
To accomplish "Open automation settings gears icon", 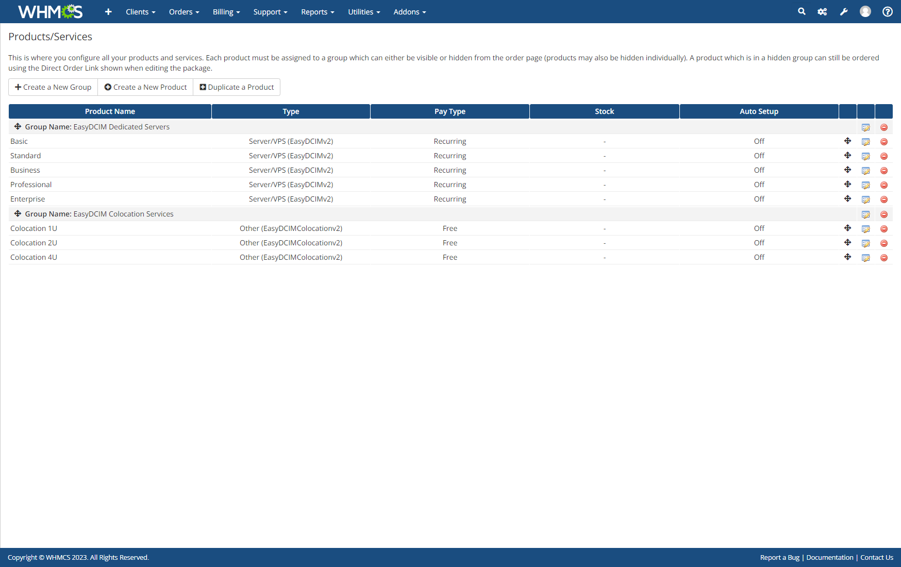I will (822, 11).
